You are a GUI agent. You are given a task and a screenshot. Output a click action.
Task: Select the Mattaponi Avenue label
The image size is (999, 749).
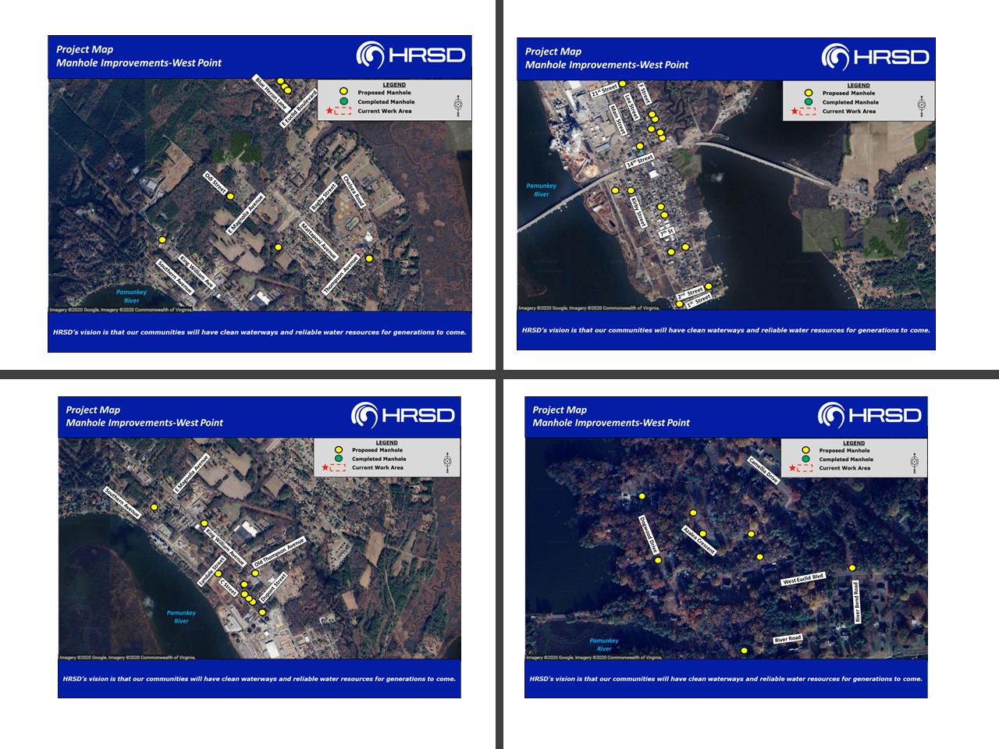[318, 241]
